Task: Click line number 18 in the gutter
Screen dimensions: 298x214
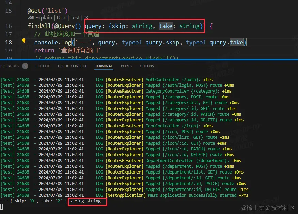Action: click(x=9, y=42)
